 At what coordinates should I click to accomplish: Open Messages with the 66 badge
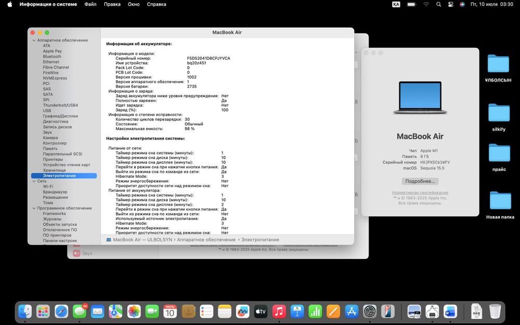tap(80, 311)
